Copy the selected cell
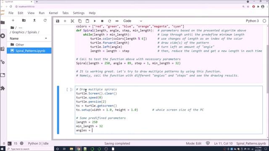Image resolution: width=269 pixels, height=151 pixels. (80, 21)
